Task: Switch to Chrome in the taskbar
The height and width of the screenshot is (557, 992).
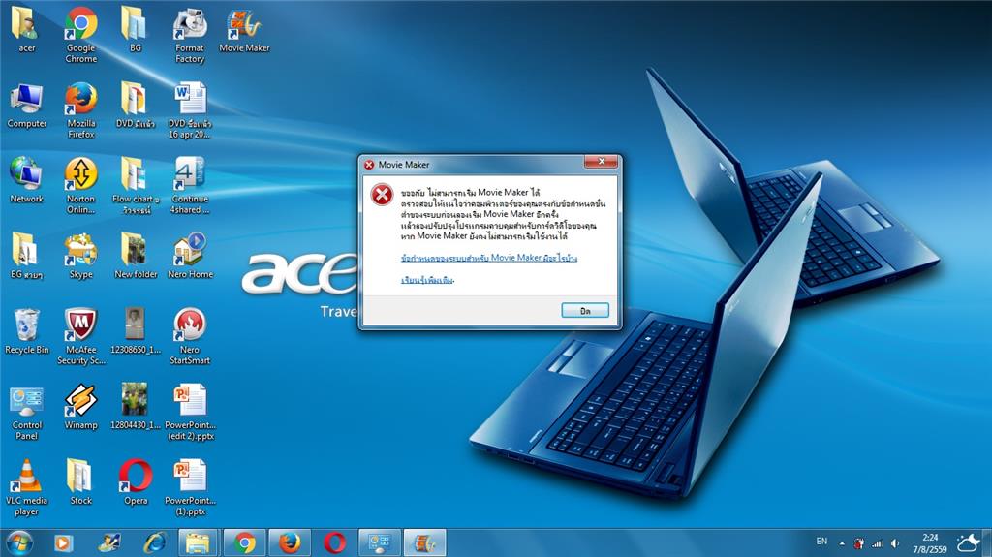Action: (x=244, y=543)
